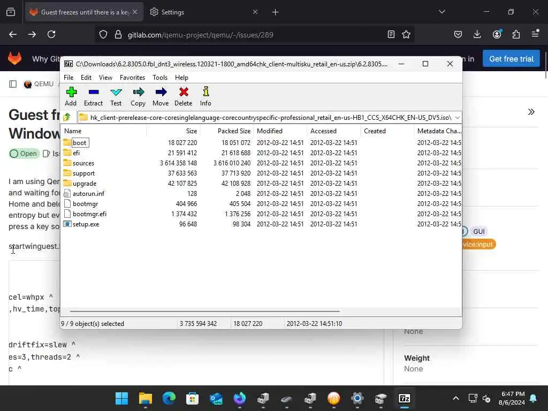Click the horizontal scrollbar in the 7-Zip file list

[204, 311]
